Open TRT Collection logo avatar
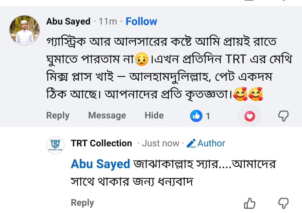This screenshot has height=213, width=302. click(55, 145)
